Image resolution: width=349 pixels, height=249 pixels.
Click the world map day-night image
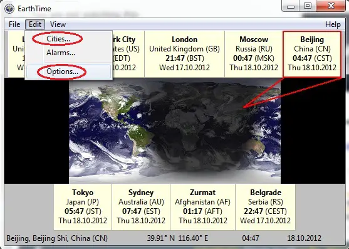coord(175,130)
